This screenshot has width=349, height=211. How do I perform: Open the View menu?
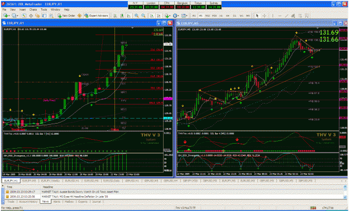13,10
